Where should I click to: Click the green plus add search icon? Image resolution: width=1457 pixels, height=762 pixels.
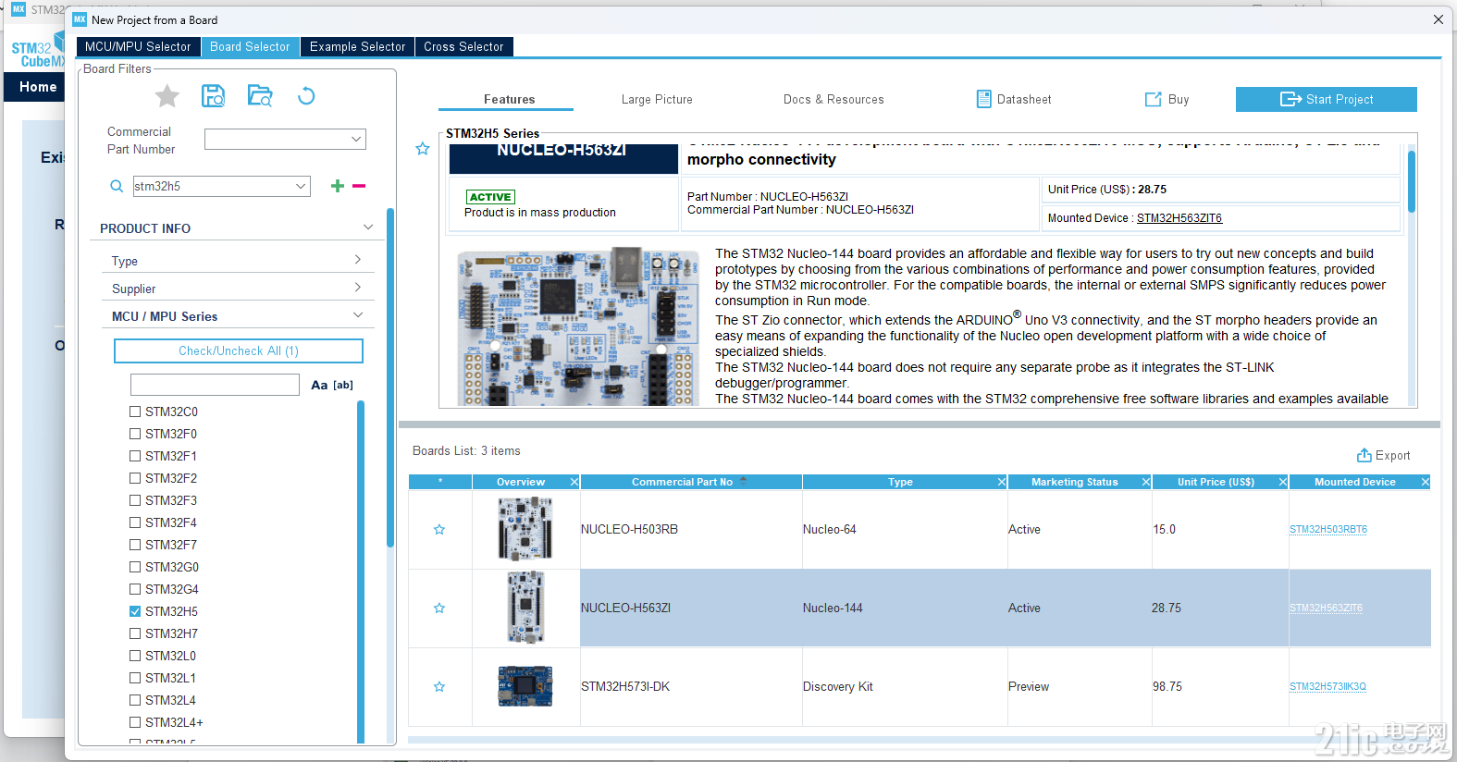click(338, 186)
